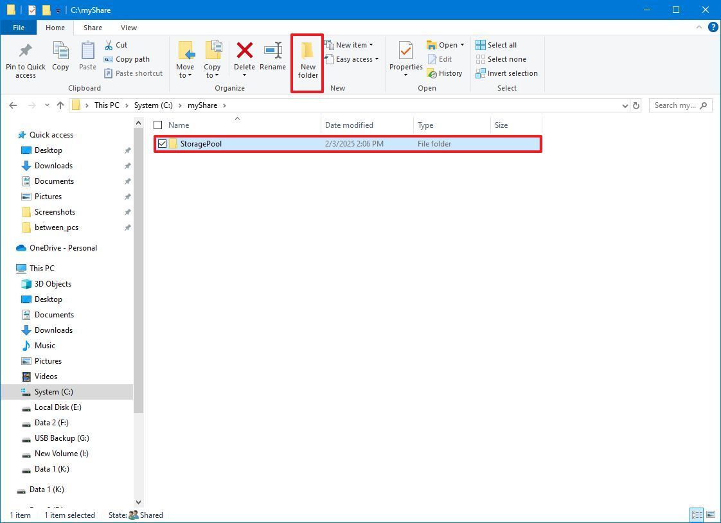Delete the selected StoragePool folder
The width and height of the screenshot is (721, 523).
point(244,57)
